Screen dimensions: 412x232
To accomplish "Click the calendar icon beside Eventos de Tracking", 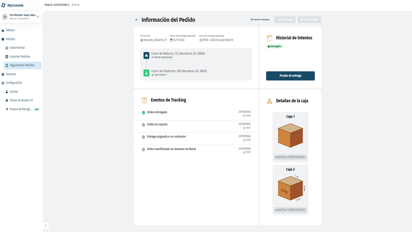I will point(144,100).
